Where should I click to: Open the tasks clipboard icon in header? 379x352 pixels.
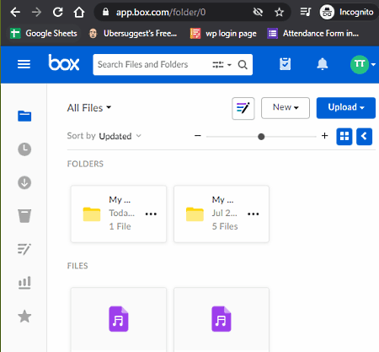pyautogui.click(x=286, y=64)
